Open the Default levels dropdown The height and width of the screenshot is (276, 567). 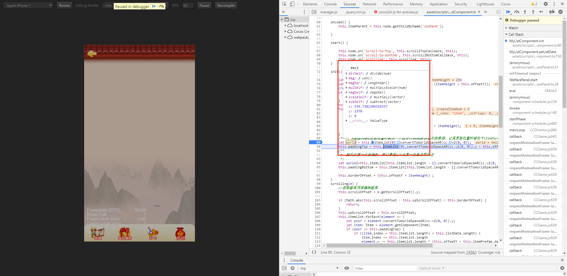pos(432,268)
